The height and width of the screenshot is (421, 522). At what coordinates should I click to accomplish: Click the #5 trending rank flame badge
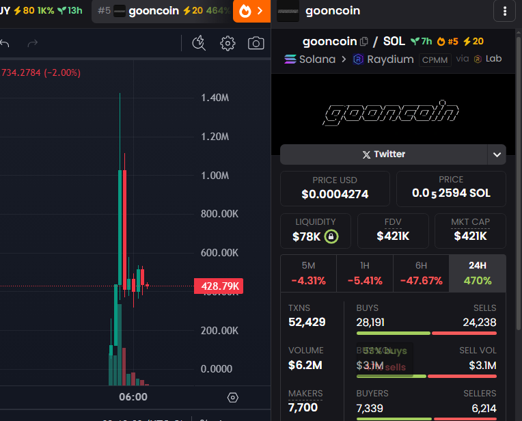point(448,41)
